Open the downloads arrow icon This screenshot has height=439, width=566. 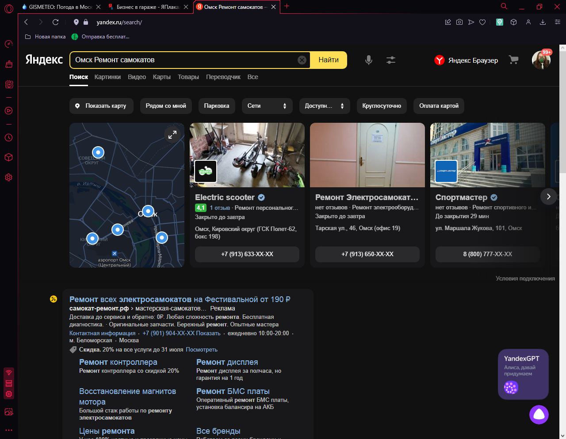coord(543,22)
